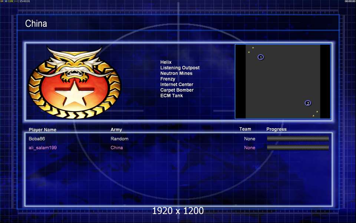Select start position 2 marker on minimap
This screenshot has width=356, height=223.
(308, 103)
